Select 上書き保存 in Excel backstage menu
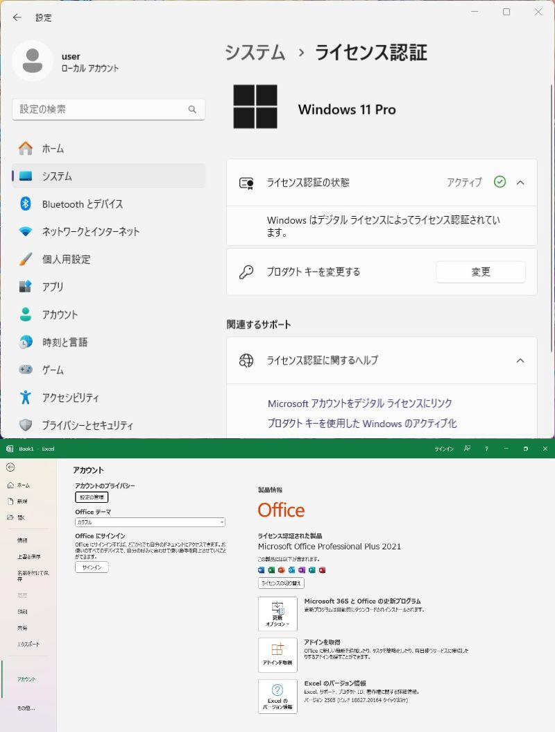The height and width of the screenshot is (732, 555). tap(29, 556)
